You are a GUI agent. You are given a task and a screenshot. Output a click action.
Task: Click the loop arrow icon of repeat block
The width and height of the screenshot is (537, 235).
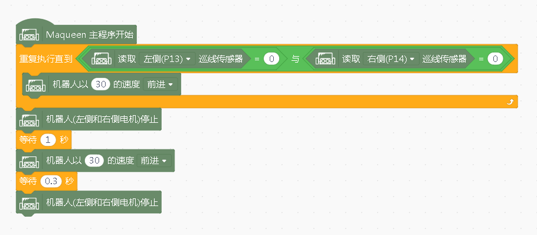point(510,102)
